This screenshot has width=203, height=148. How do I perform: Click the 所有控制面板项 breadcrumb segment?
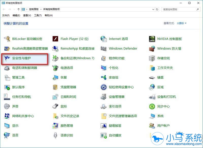click(x=52, y=9)
